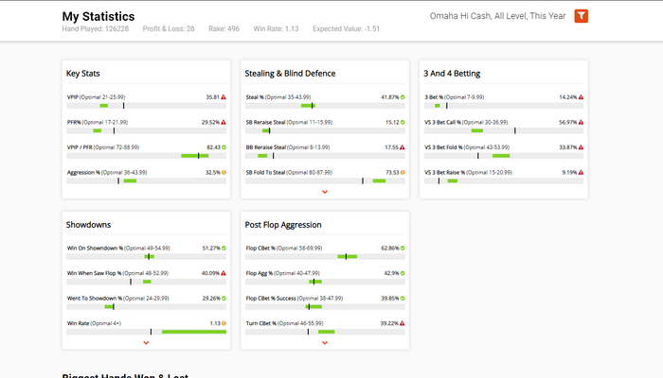
Task: Click the warning icon next to 3 Bet %
Action: point(581,97)
